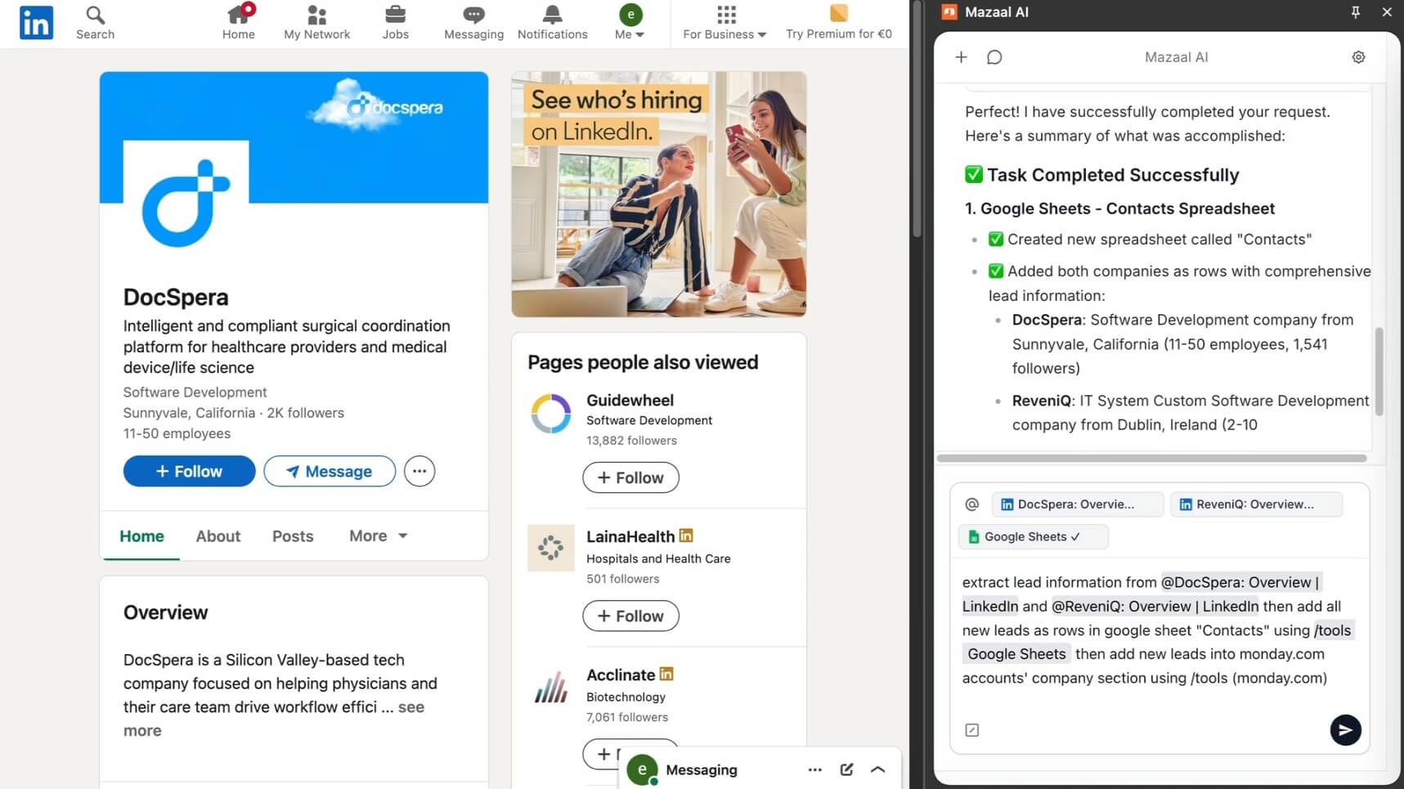Toggle the Google Sheets tool chip
This screenshot has height=789, width=1404.
1033,536
